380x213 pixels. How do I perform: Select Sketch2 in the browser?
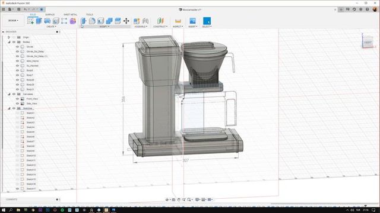pos(30,118)
